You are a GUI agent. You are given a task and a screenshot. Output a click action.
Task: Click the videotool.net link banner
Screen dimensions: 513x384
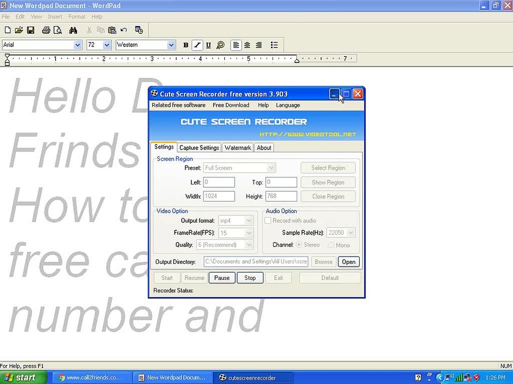click(308, 134)
